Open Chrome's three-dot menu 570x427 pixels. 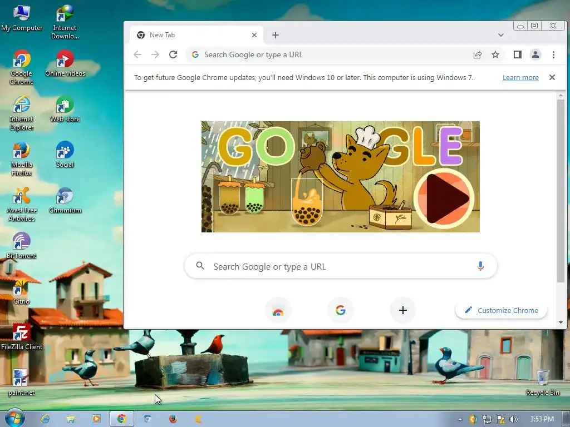pos(553,55)
